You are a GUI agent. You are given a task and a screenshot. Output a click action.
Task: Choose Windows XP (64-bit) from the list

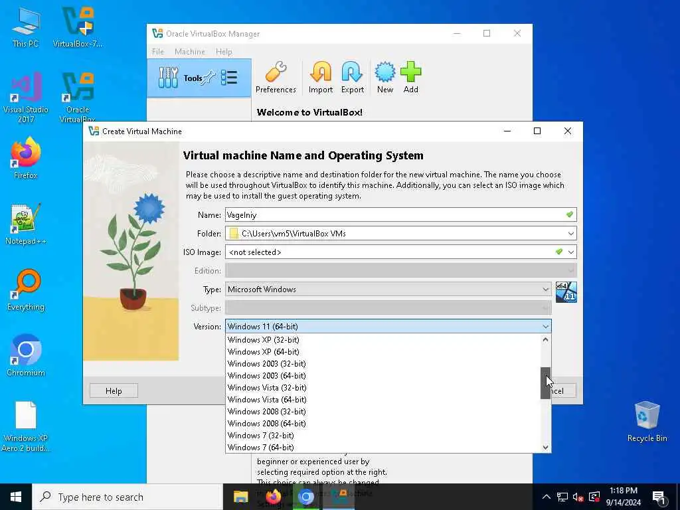(x=383, y=352)
